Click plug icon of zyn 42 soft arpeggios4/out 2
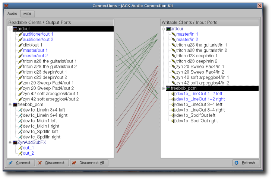Image resolution: width=272 pixels, height=180 pixels. [x=20, y=99]
